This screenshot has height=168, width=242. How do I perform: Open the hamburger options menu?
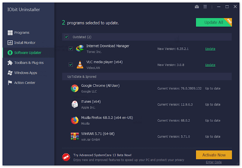click(205, 7)
